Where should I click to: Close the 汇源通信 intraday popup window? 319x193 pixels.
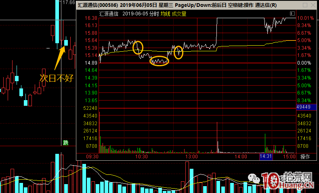pos(313,5)
